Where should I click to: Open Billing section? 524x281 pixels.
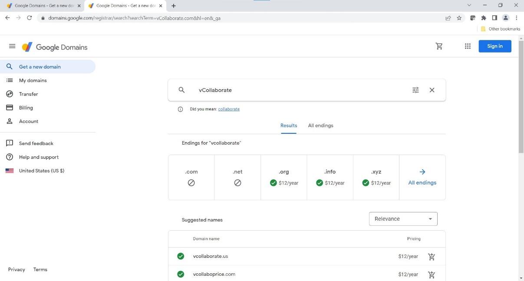[48, 108]
